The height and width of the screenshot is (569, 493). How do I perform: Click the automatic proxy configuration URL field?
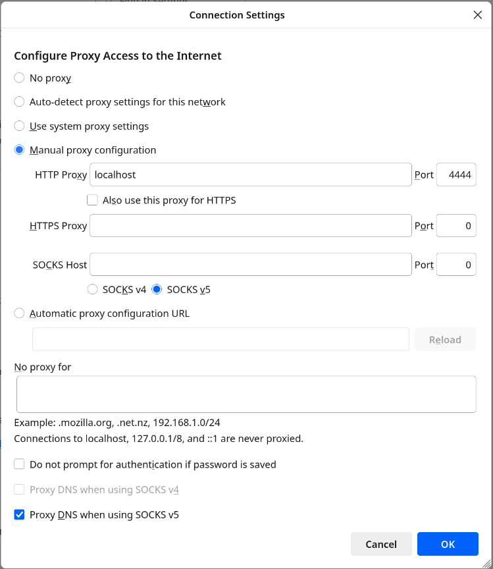point(221,339)
